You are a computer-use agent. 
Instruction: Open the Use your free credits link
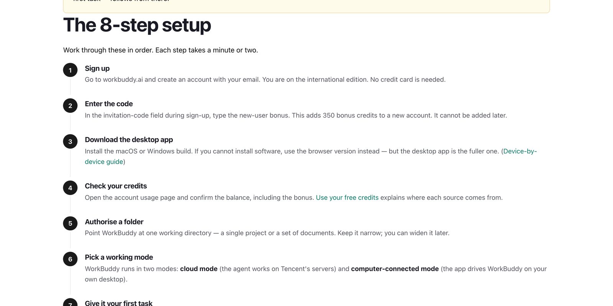click(347, 198)
